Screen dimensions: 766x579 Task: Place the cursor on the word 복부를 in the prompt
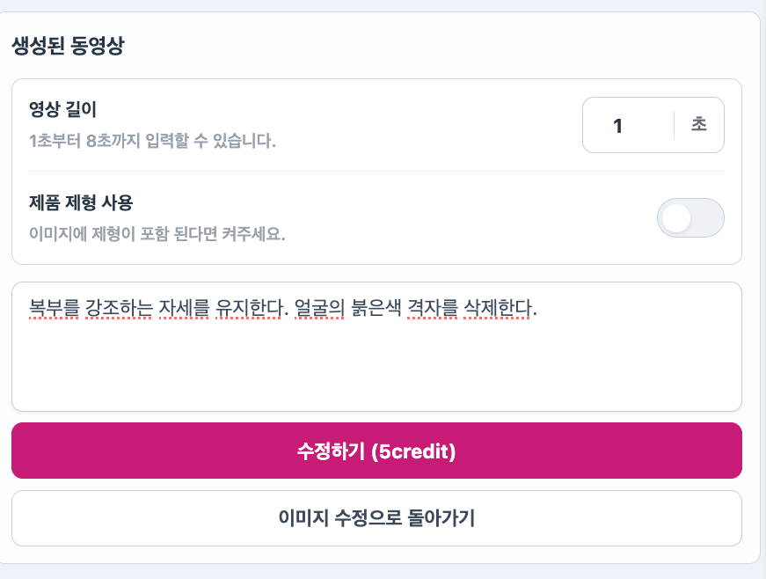(x=54, y=308)
